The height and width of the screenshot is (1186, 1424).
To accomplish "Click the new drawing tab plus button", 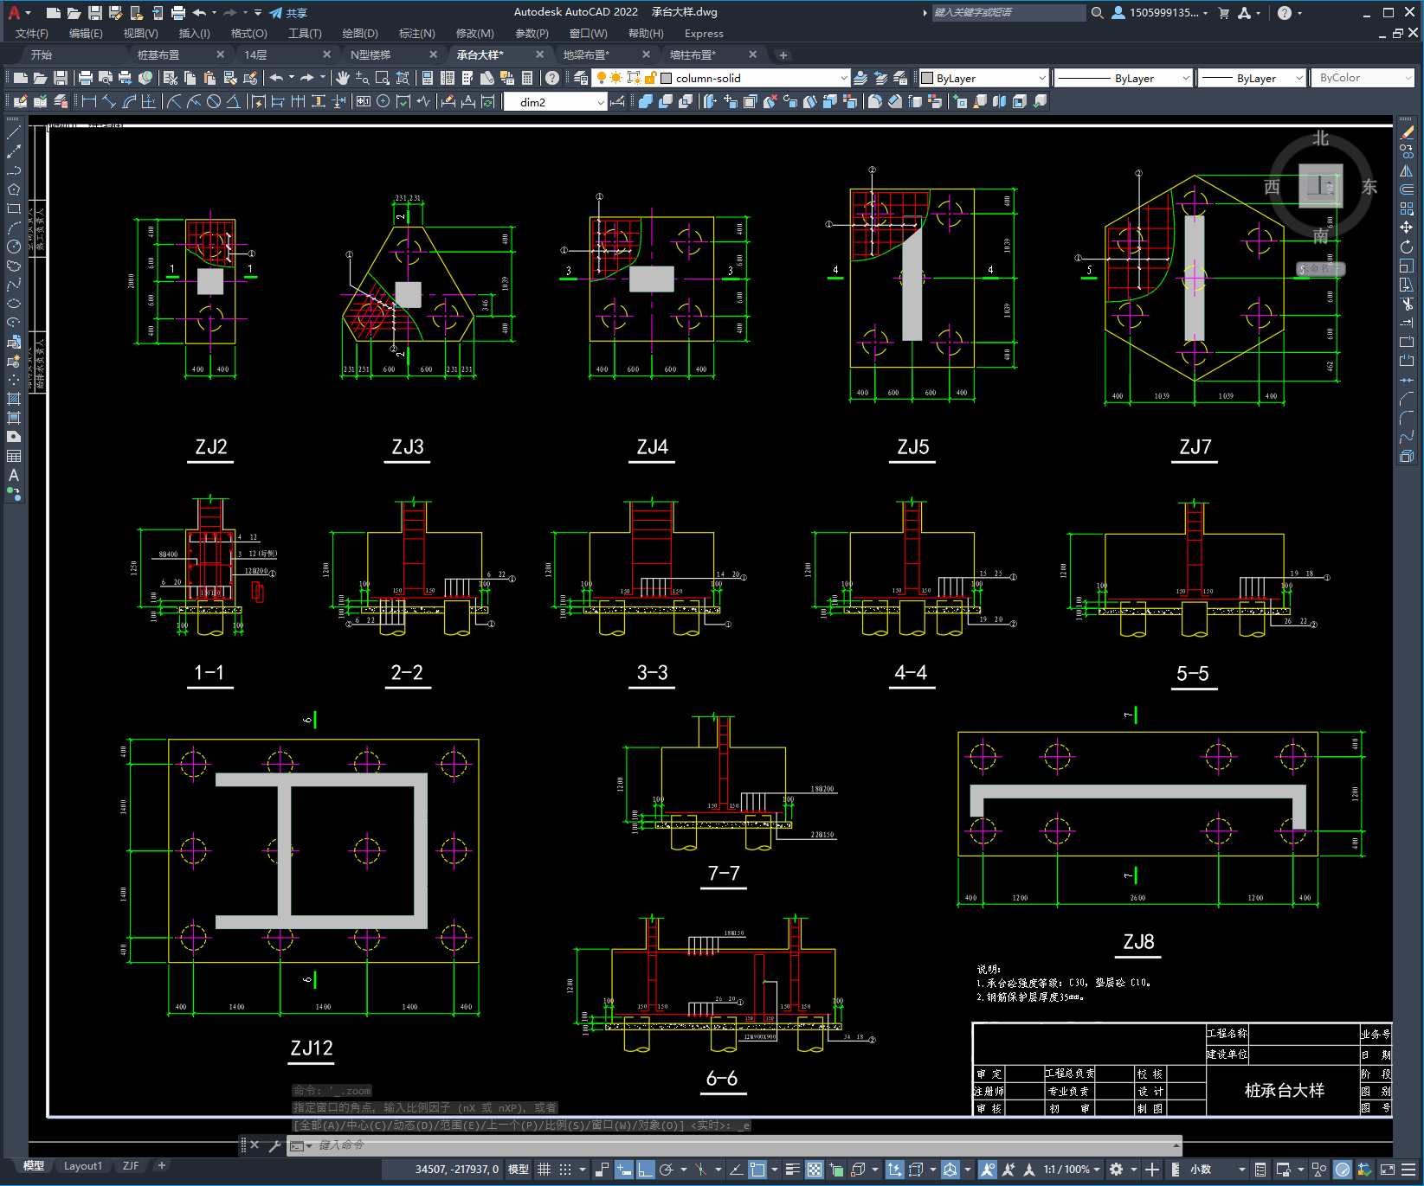I will pos(783,55).
